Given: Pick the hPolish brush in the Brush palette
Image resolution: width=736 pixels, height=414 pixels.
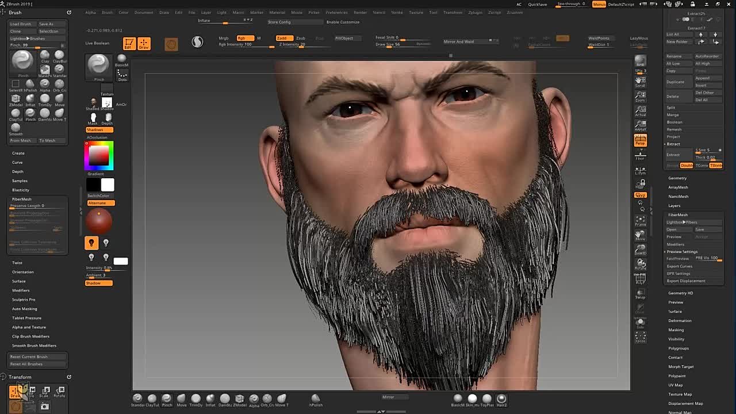Looking at the screenshot, I should [x=30, y=85].
